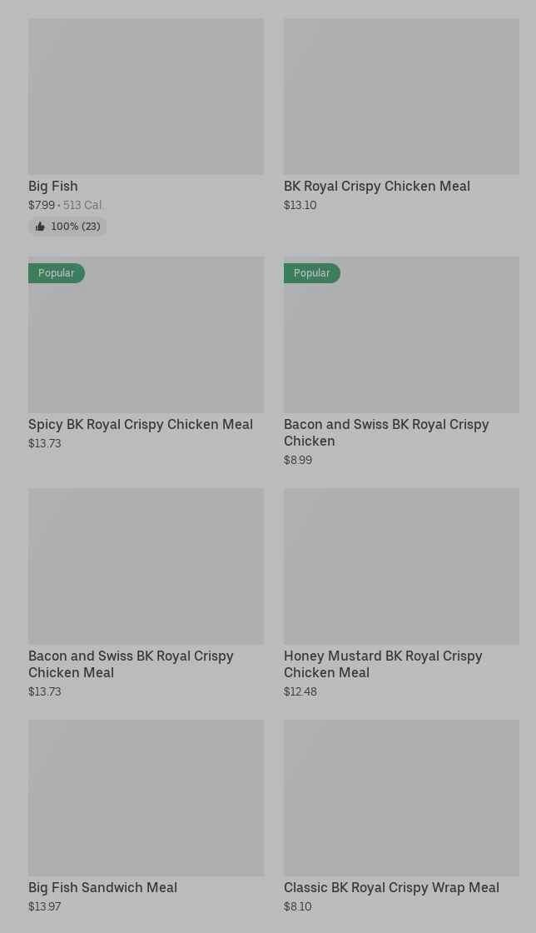Click Popular badge on the $8.99 Bacon and Swiss
Image resolution: width=536 pixels, height=933 pixels.
(311, 273)
